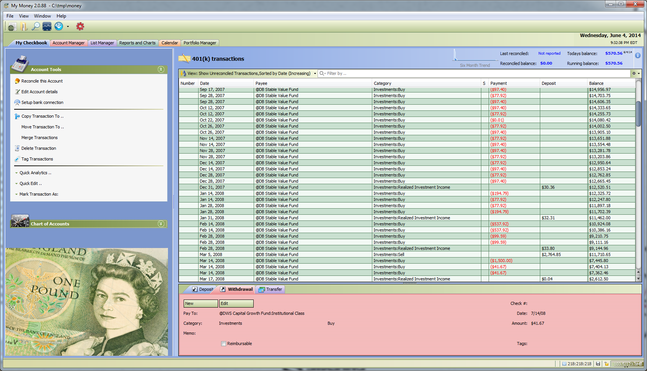The image size is (647, 371).
Task: Click the Setup bank connection icon
Action: [x=17, y=102]
